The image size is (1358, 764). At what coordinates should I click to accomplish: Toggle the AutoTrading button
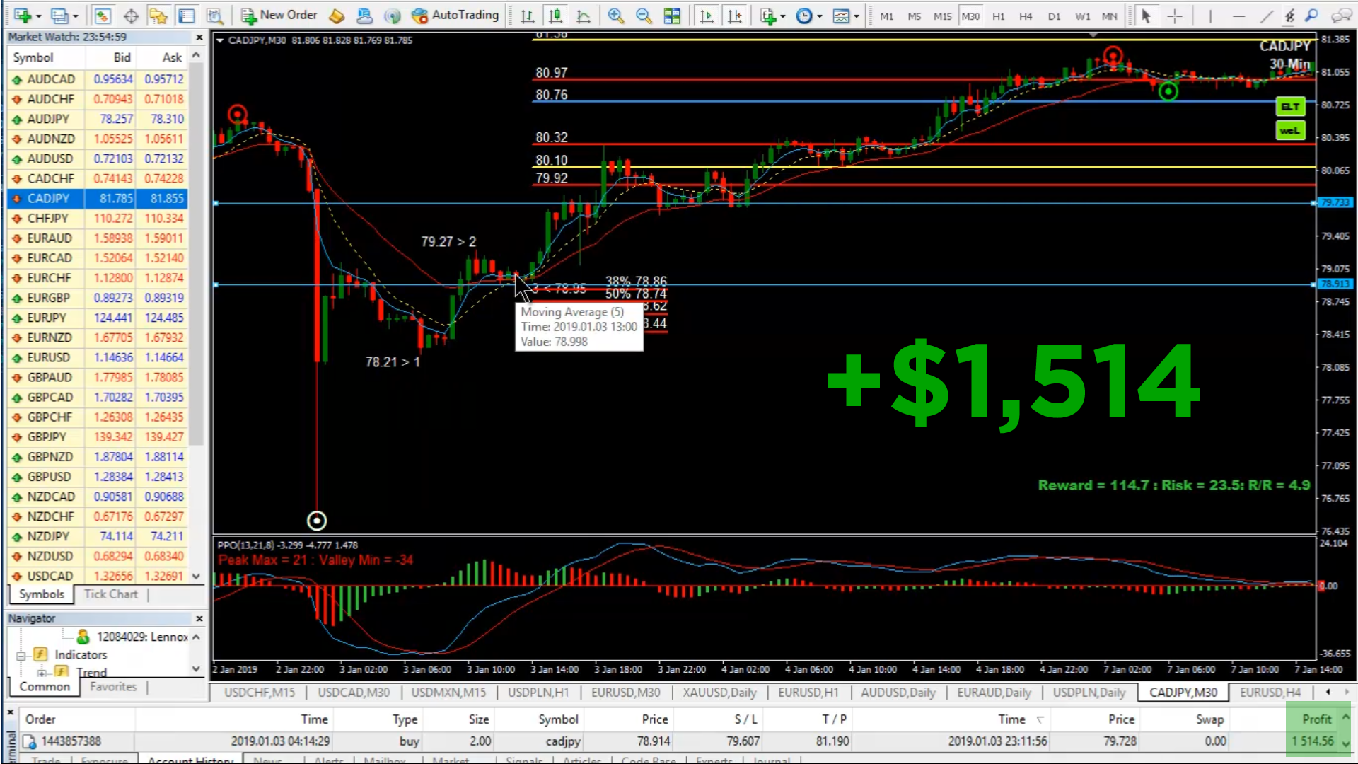tap(455, 15)
